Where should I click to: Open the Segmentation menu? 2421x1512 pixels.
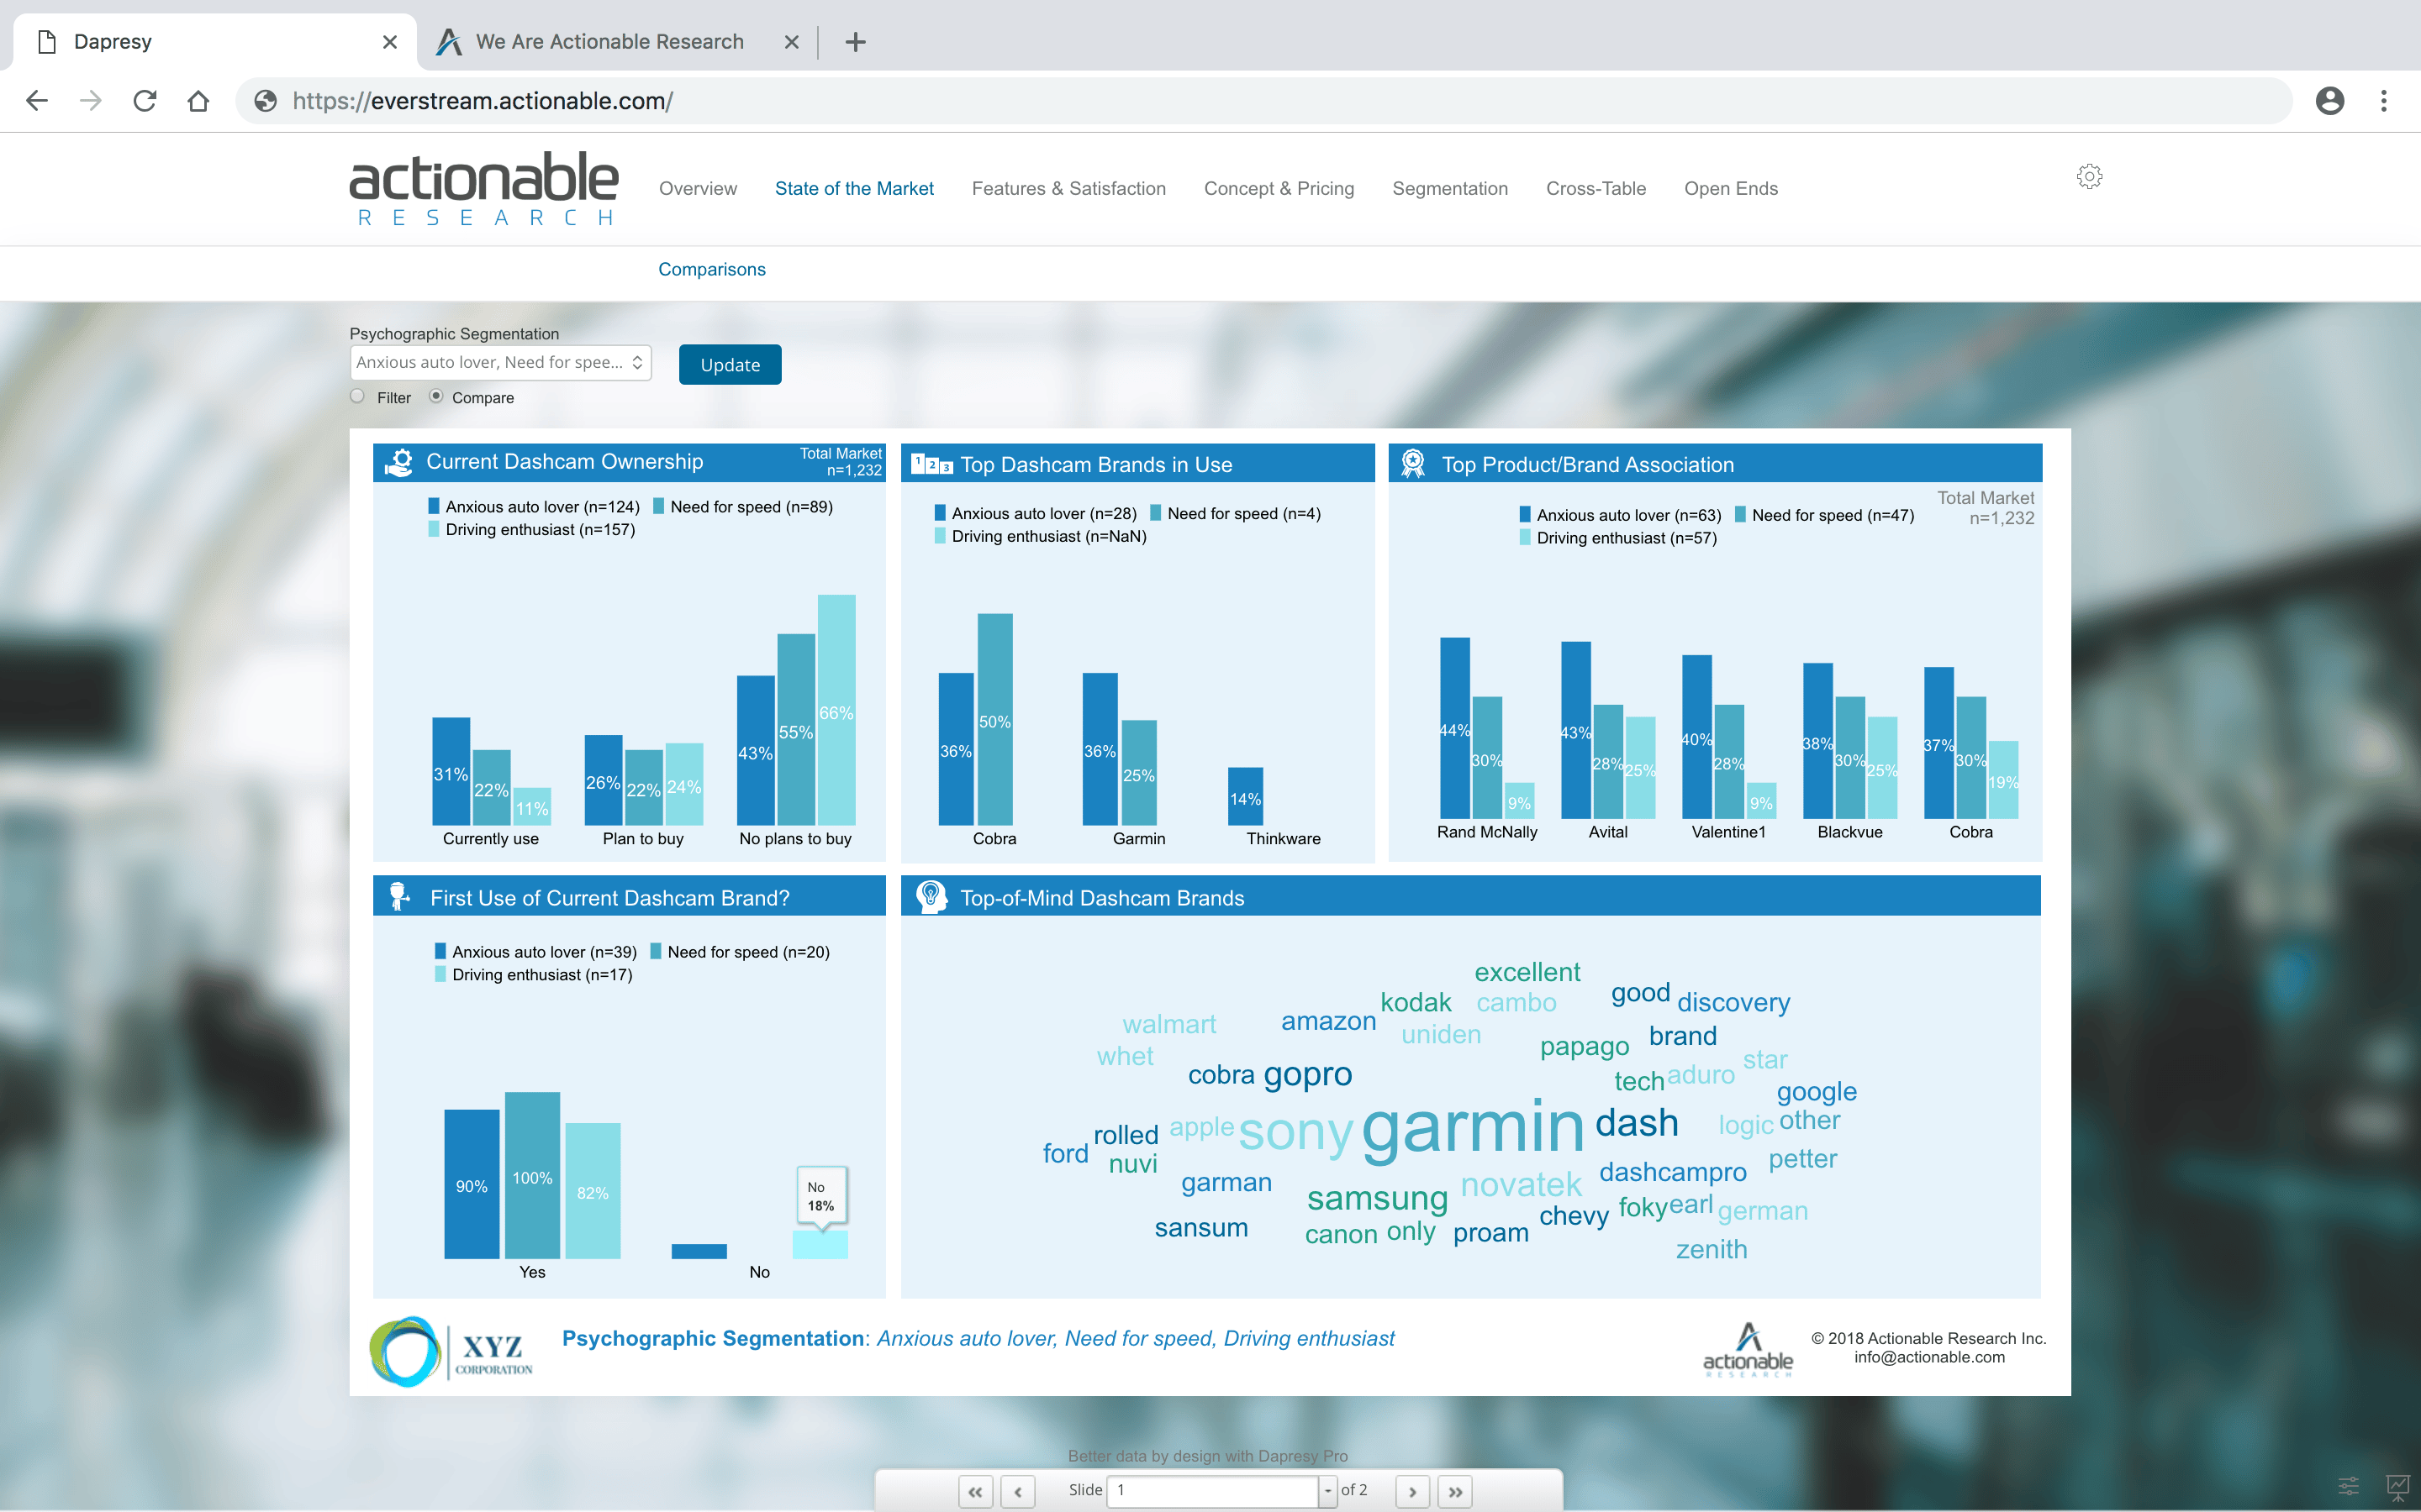click(x=1449, y=189)
